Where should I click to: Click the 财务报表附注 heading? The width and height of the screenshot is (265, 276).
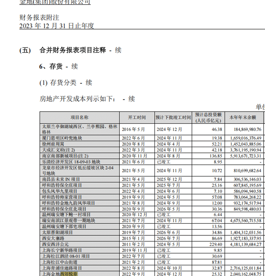point(39,18)
